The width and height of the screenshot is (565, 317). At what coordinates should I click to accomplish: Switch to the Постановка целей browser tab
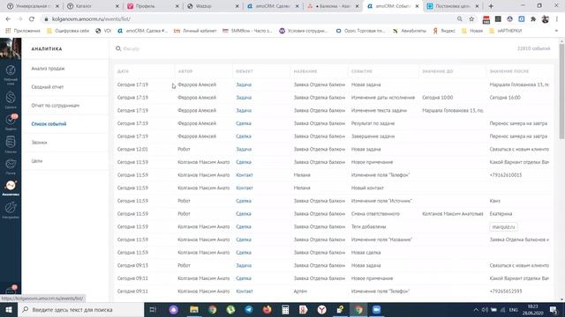point(452,6)
